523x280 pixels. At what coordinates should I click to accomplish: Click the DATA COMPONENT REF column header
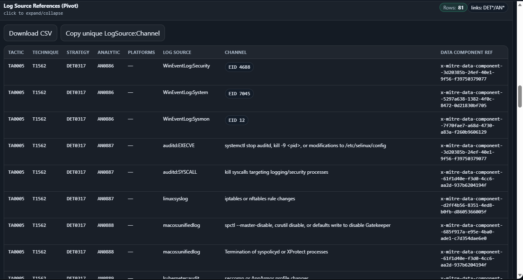(x=466, y=52)
